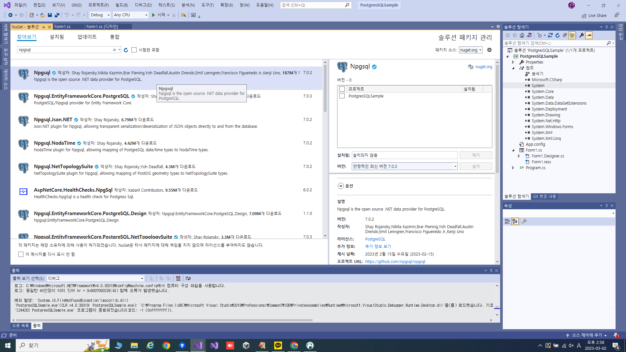Select Npgsql.Json.NET package in results list
This screenshot has width=626, height=352.
(53, 120)
